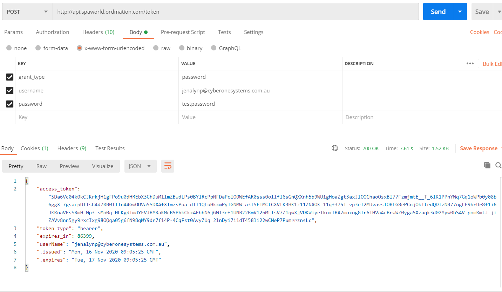Choose the form-data body option

point(38,48)
